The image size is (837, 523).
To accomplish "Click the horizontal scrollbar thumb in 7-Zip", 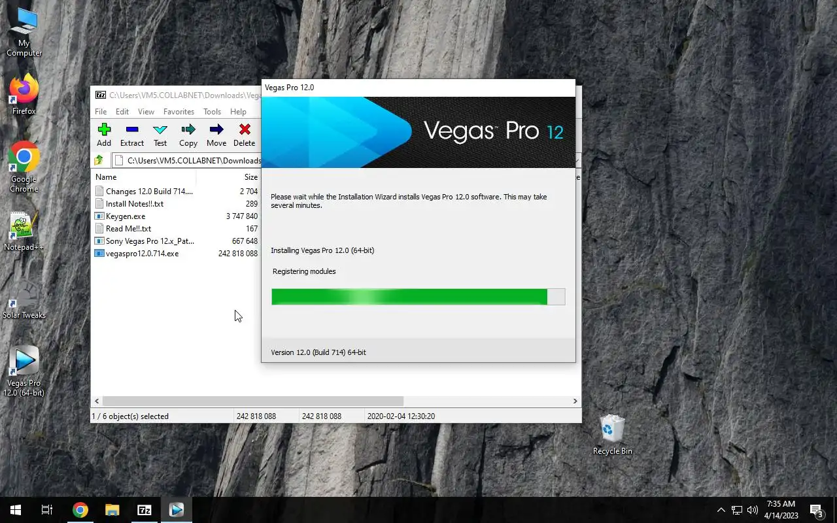I will point(252,401).
